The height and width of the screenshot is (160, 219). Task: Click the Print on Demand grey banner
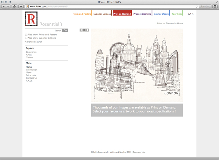tap(137, 110)
